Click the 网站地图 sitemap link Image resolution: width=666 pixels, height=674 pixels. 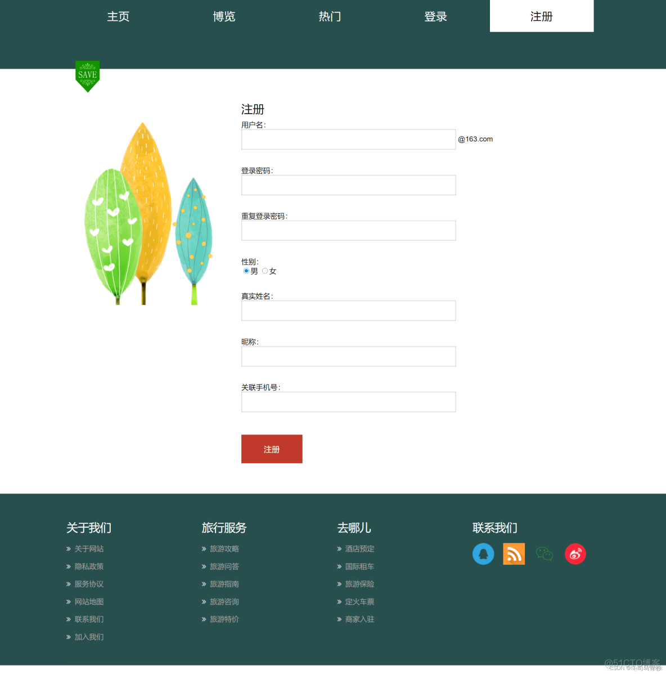click(x=88, y=601)
